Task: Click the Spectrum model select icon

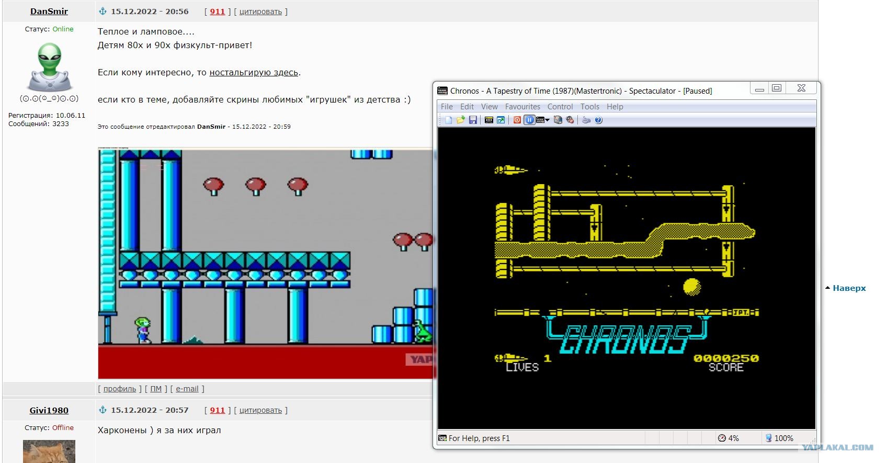Action: [540, 120]
